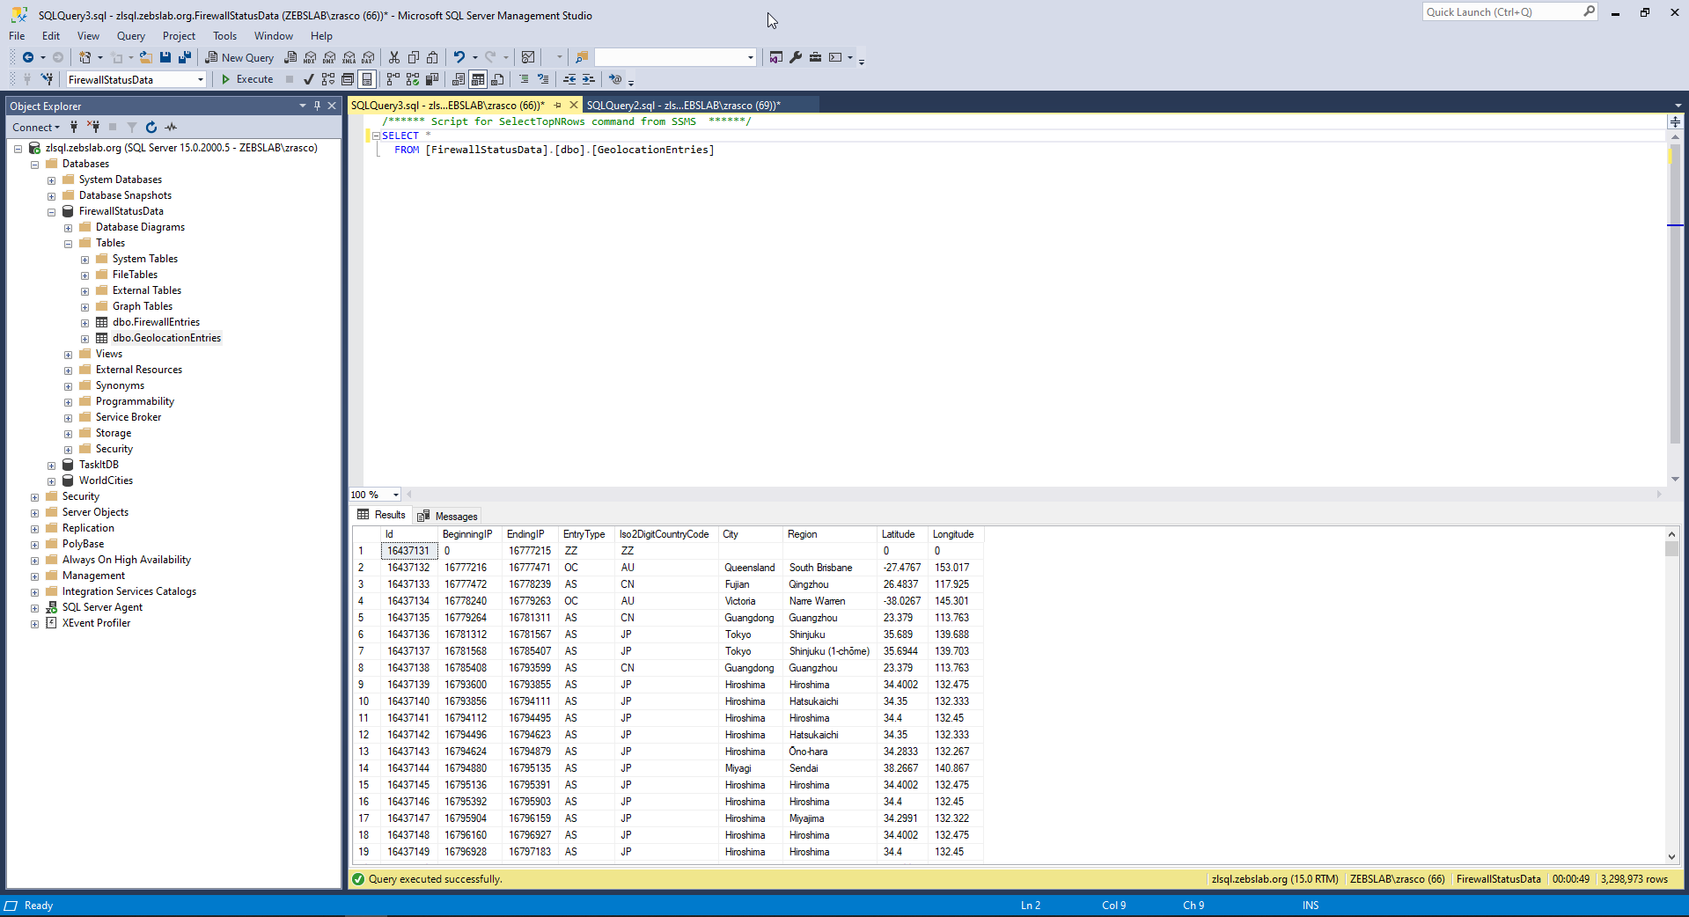Screen dimensions: 1689x917
Task: Open the Toolbox icon
Action: pyautogui.click(x=816, y=57)
